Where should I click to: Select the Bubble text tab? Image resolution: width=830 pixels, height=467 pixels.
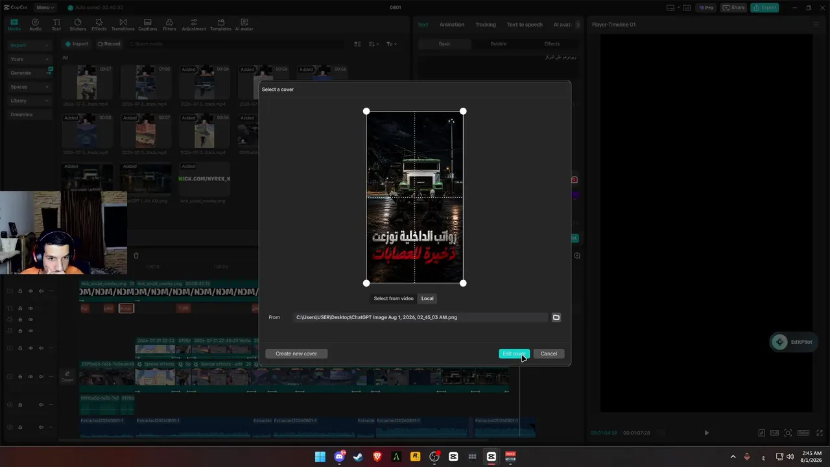pos(499,43)
